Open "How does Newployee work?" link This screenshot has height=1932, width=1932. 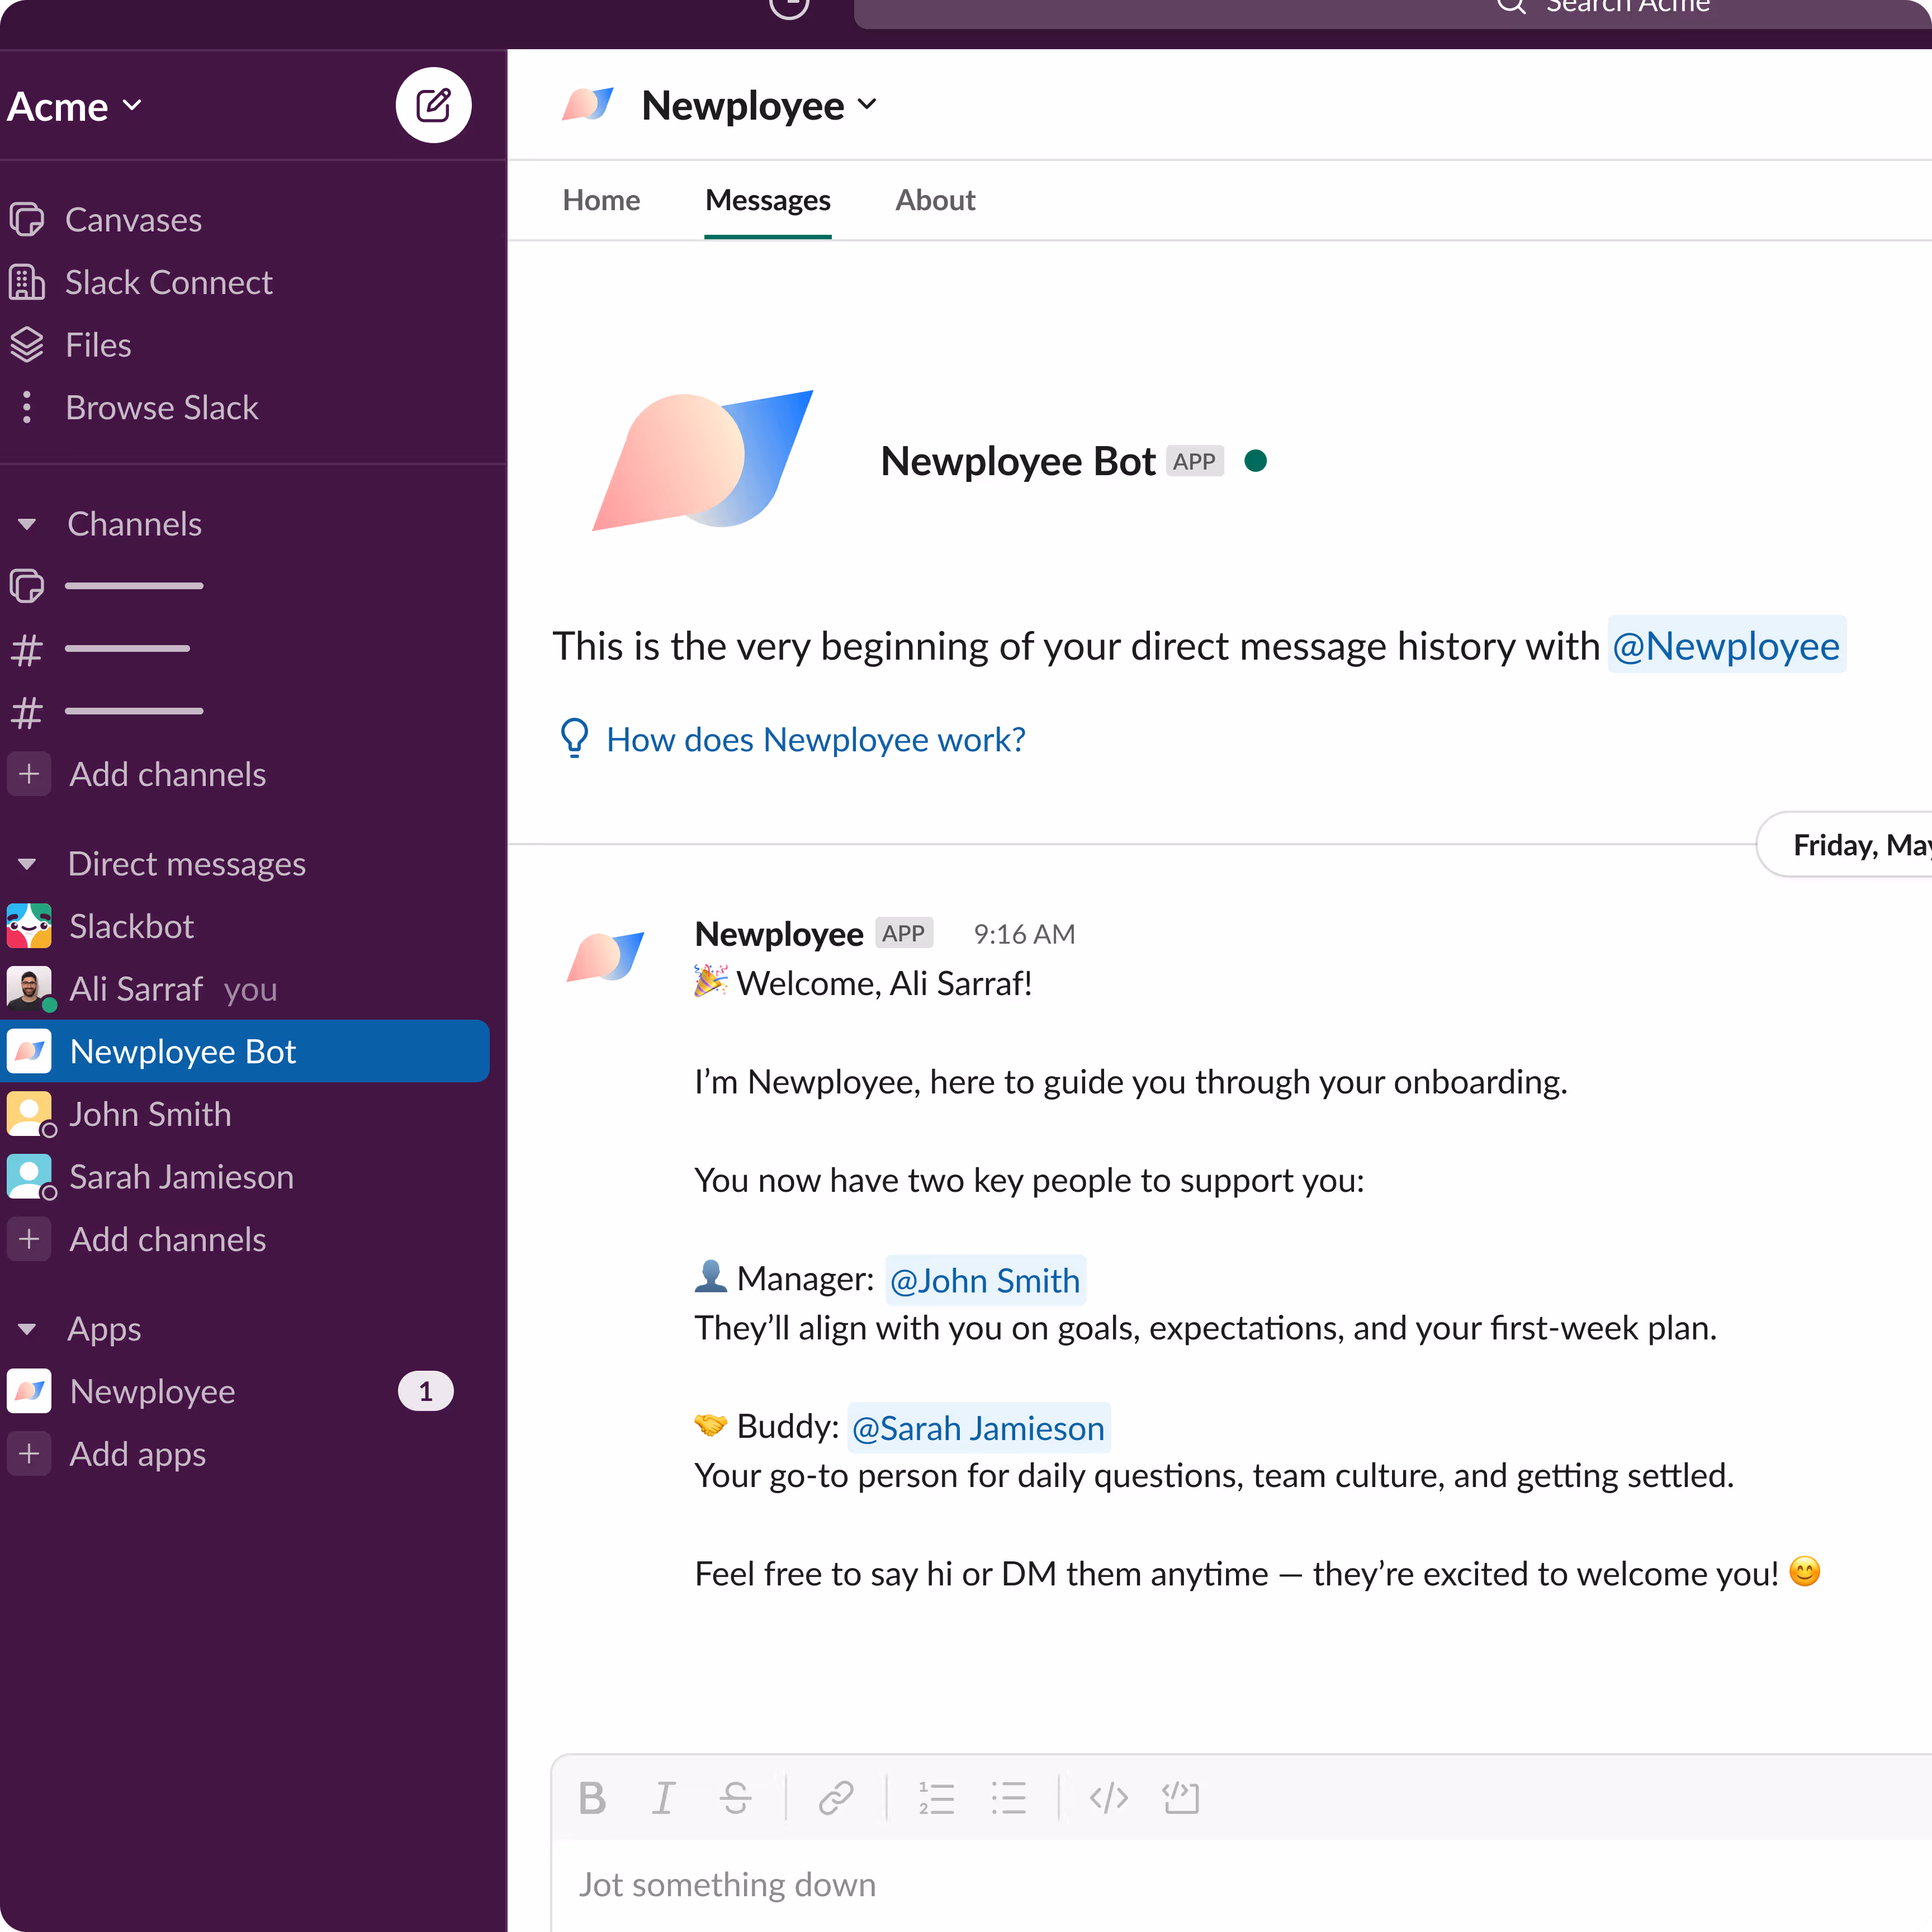(815, 740)
